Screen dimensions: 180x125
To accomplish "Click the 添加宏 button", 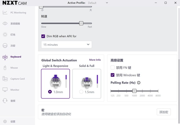I will point(164,112).
